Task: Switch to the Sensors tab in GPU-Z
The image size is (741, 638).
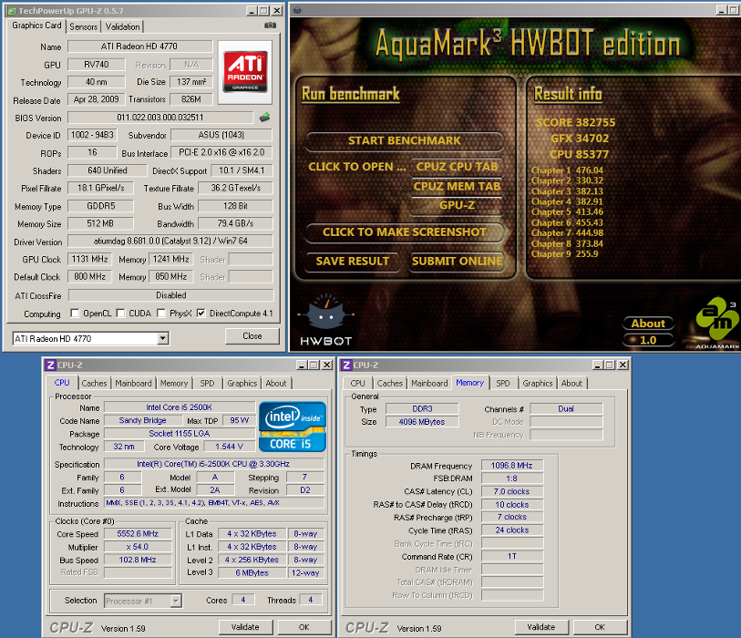Action: click(84, 26)
